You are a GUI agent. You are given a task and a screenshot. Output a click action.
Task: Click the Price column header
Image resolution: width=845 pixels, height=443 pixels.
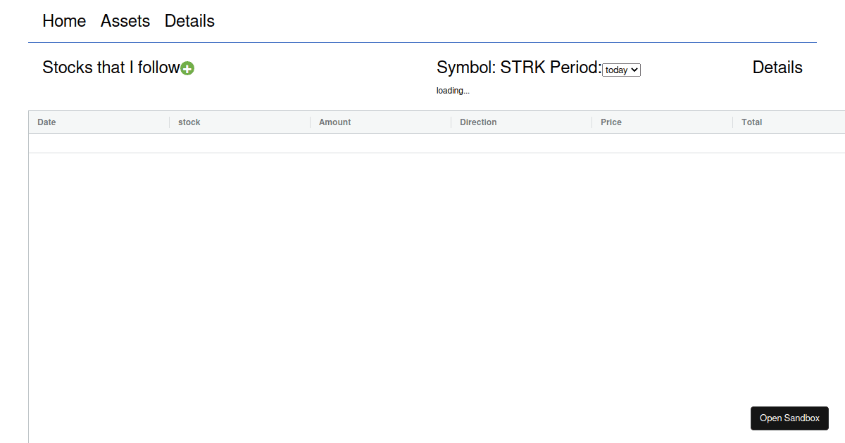tap(611, 122)
